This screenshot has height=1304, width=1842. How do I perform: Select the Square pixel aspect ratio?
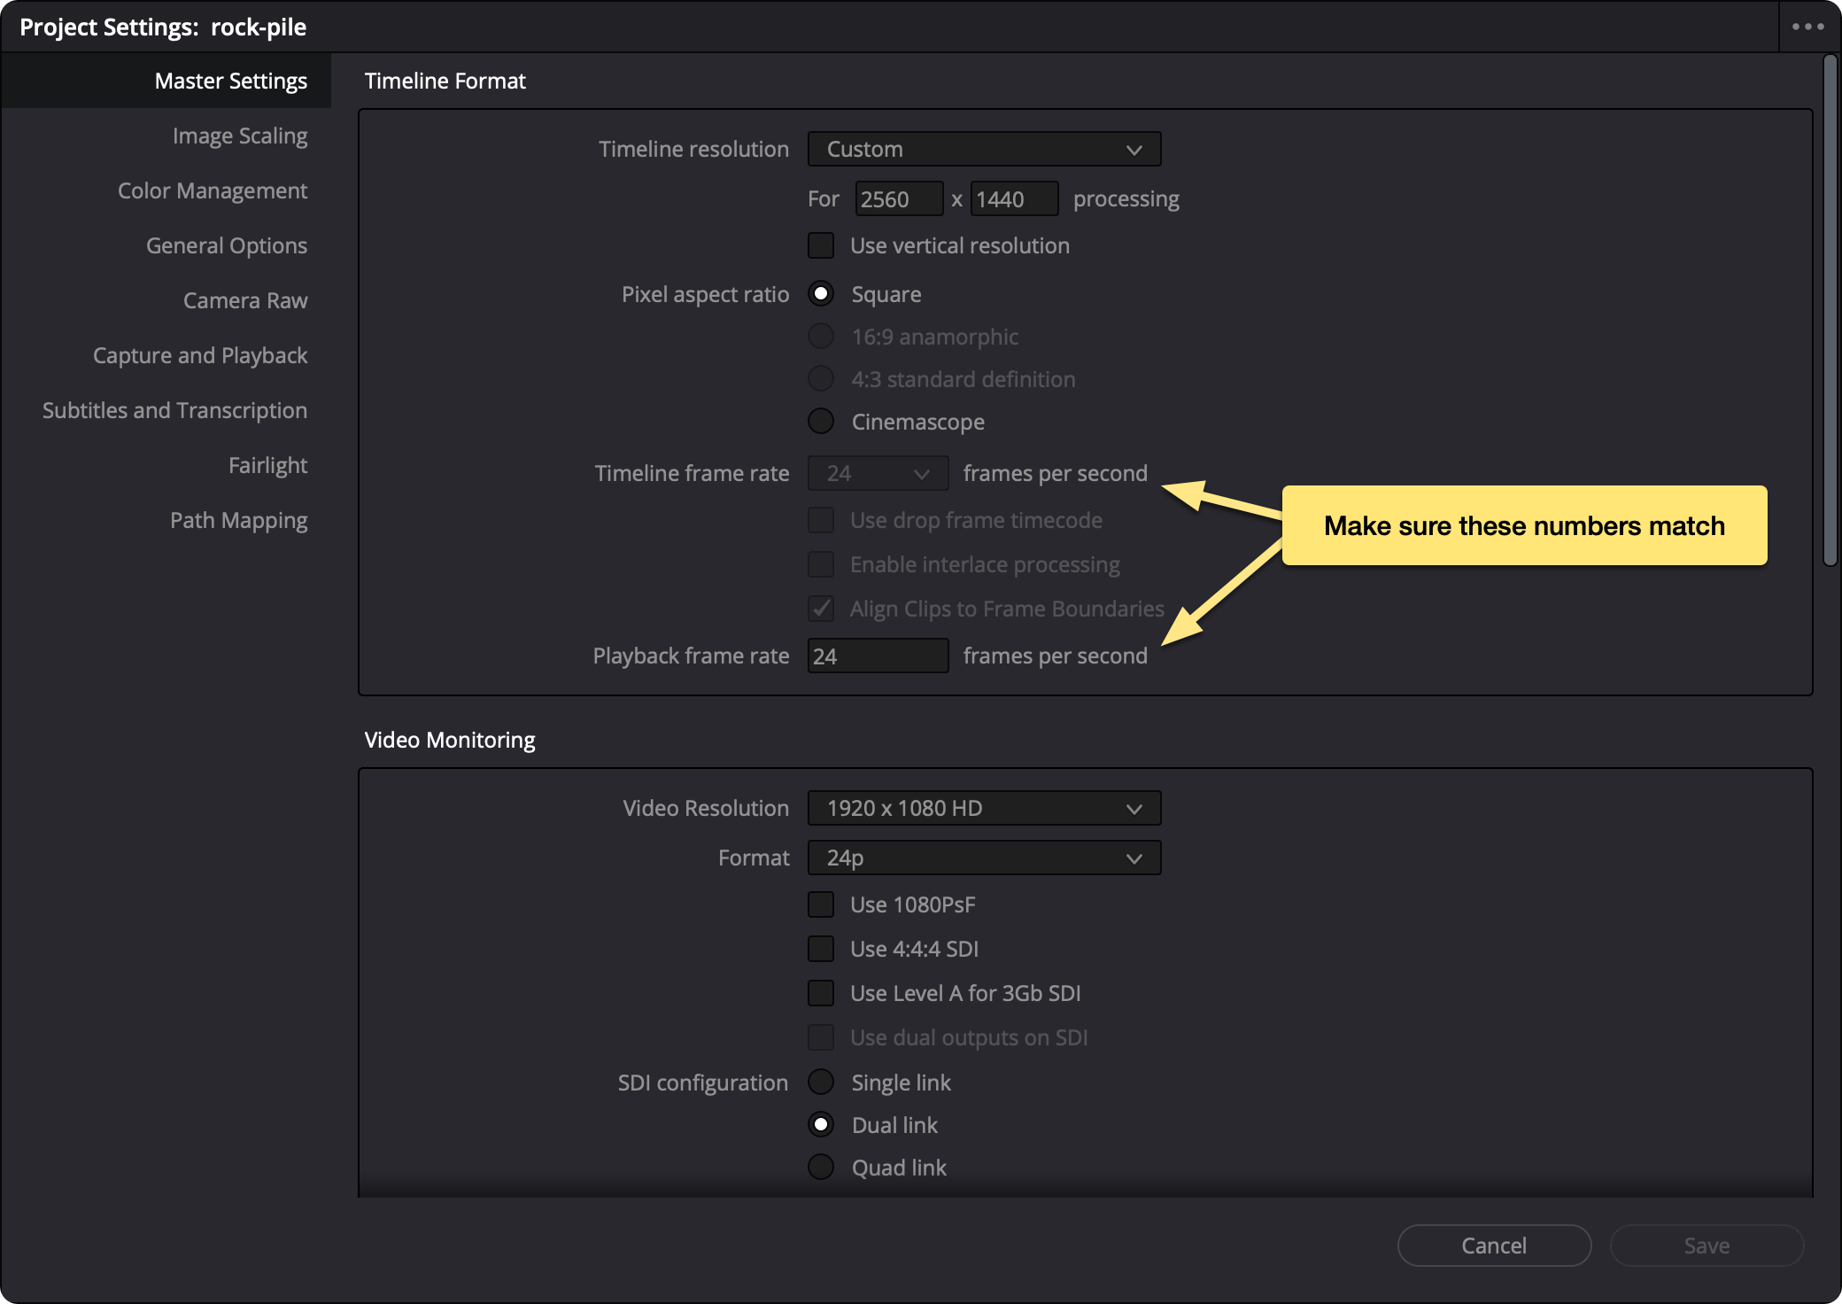[x=821, y=293]
